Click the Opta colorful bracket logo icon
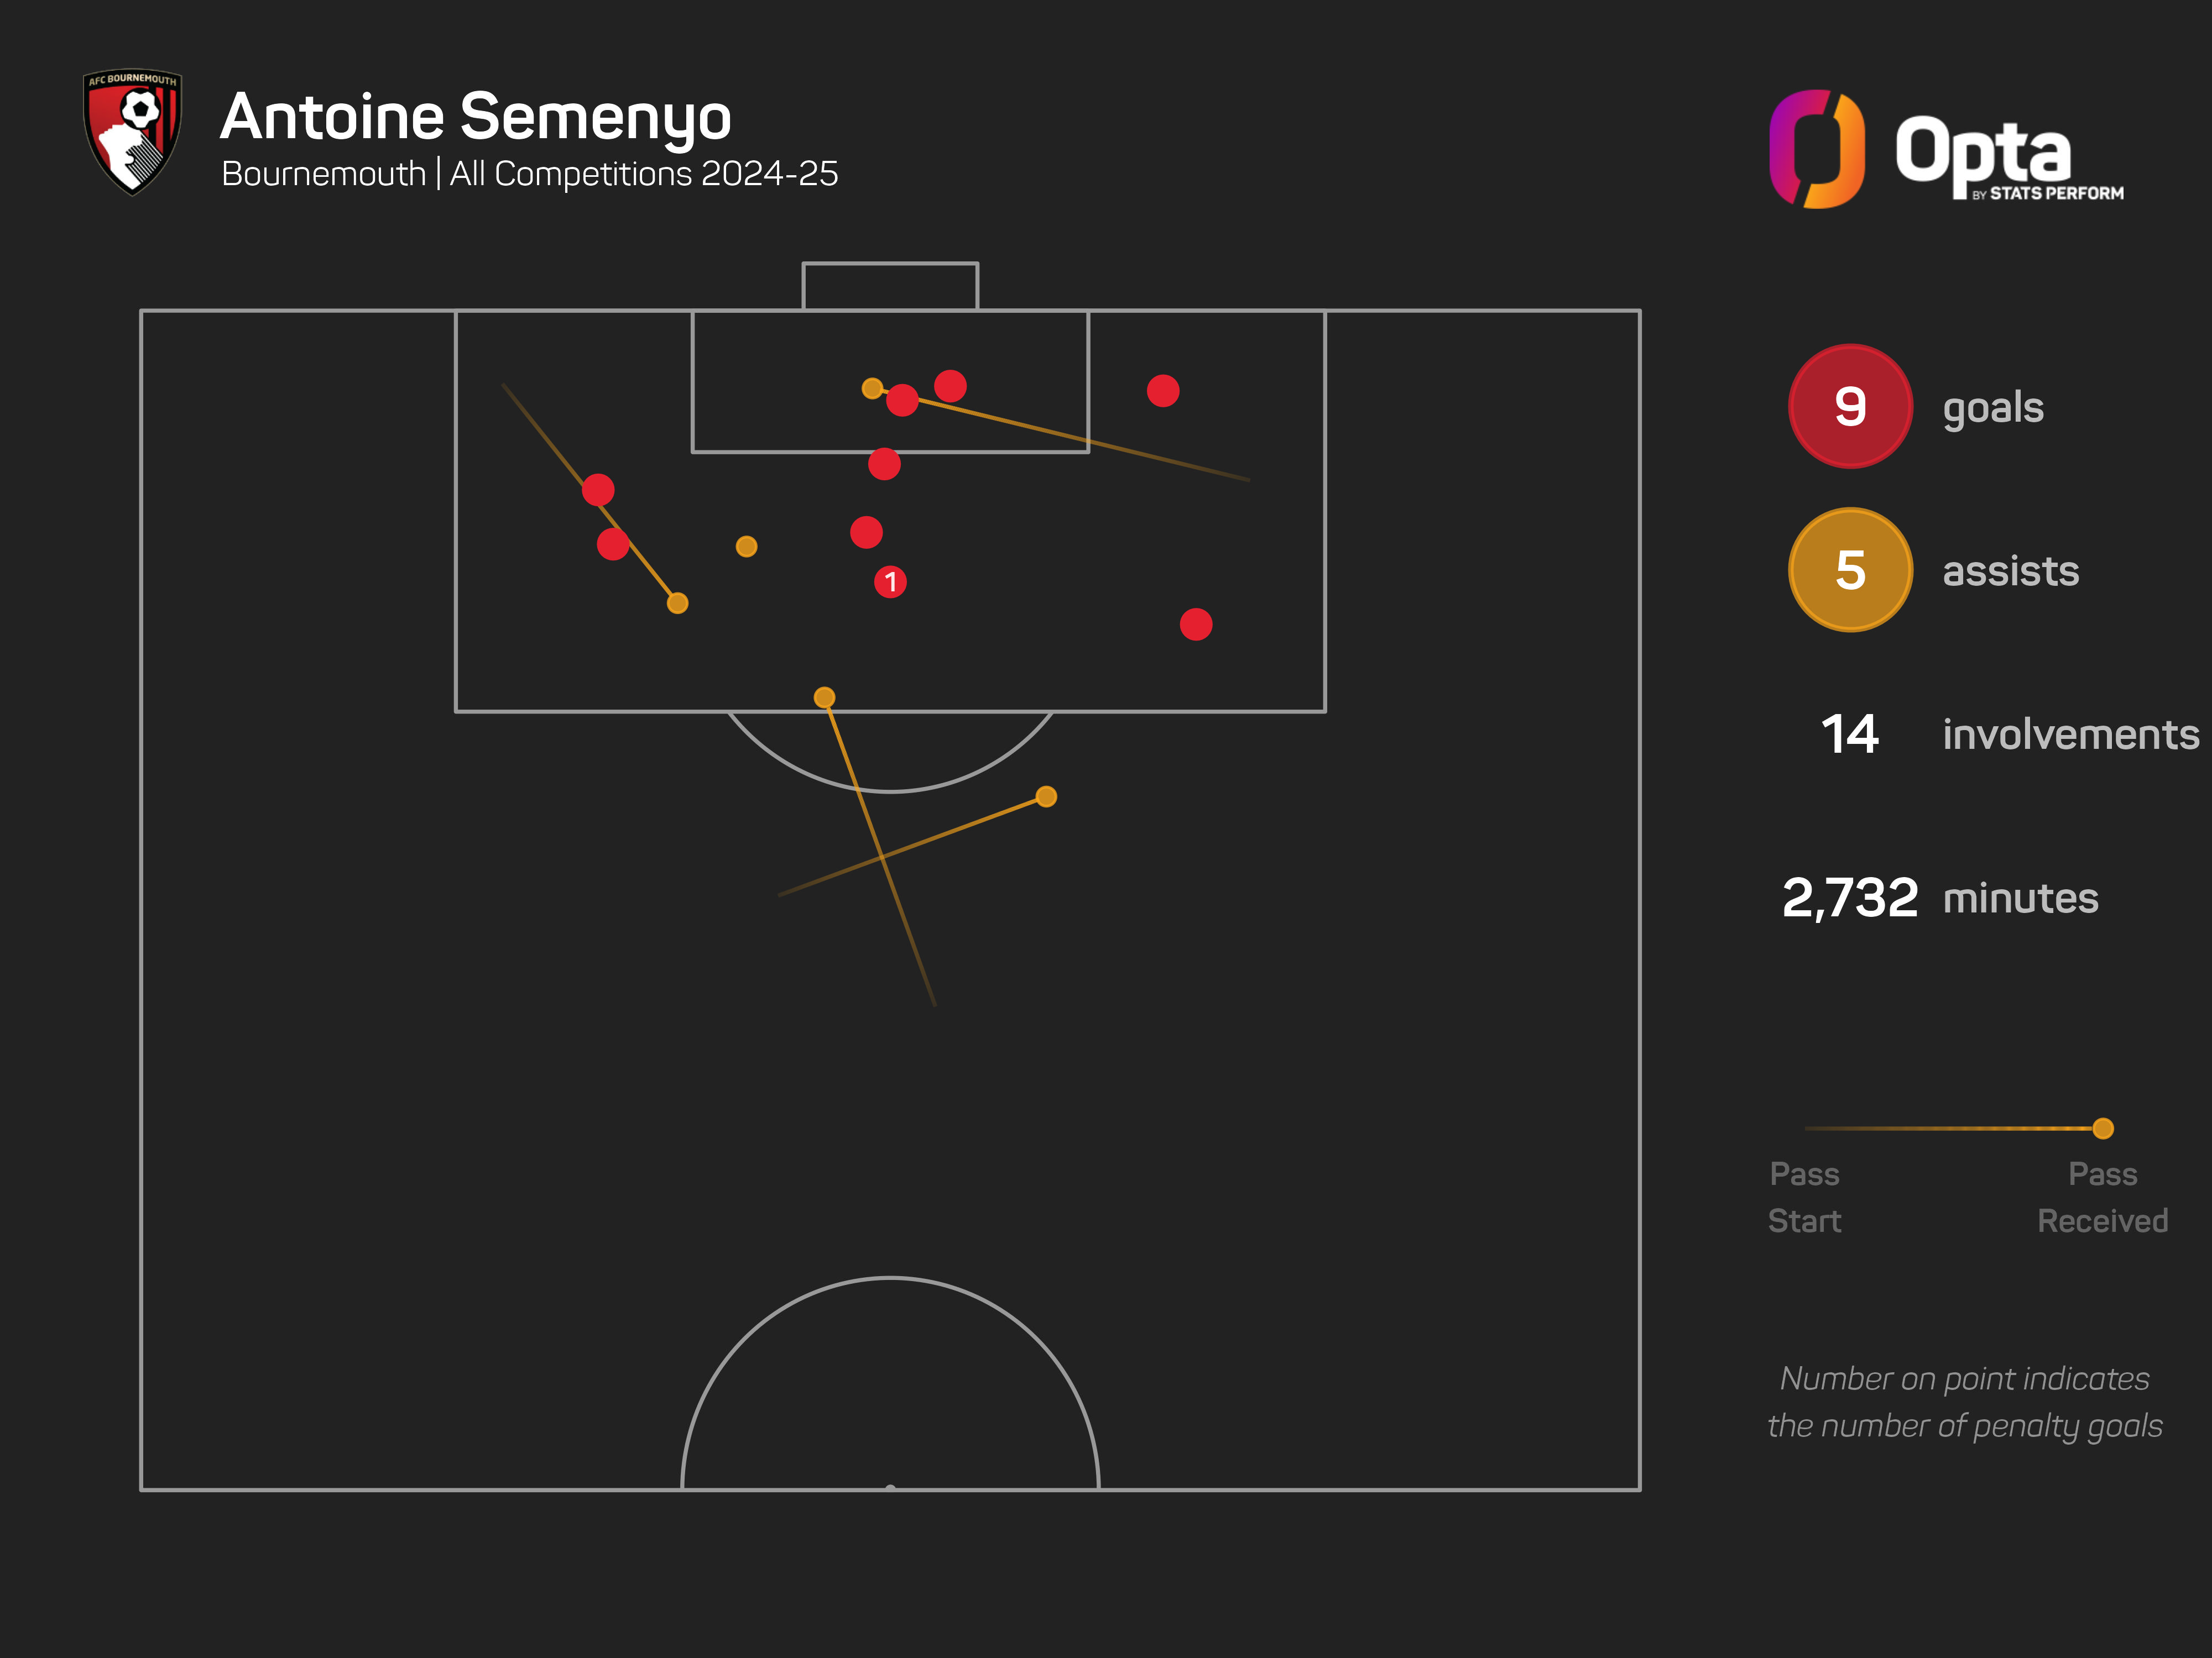Screen dimensions: 2212x1658 (x=1817, y=149)
